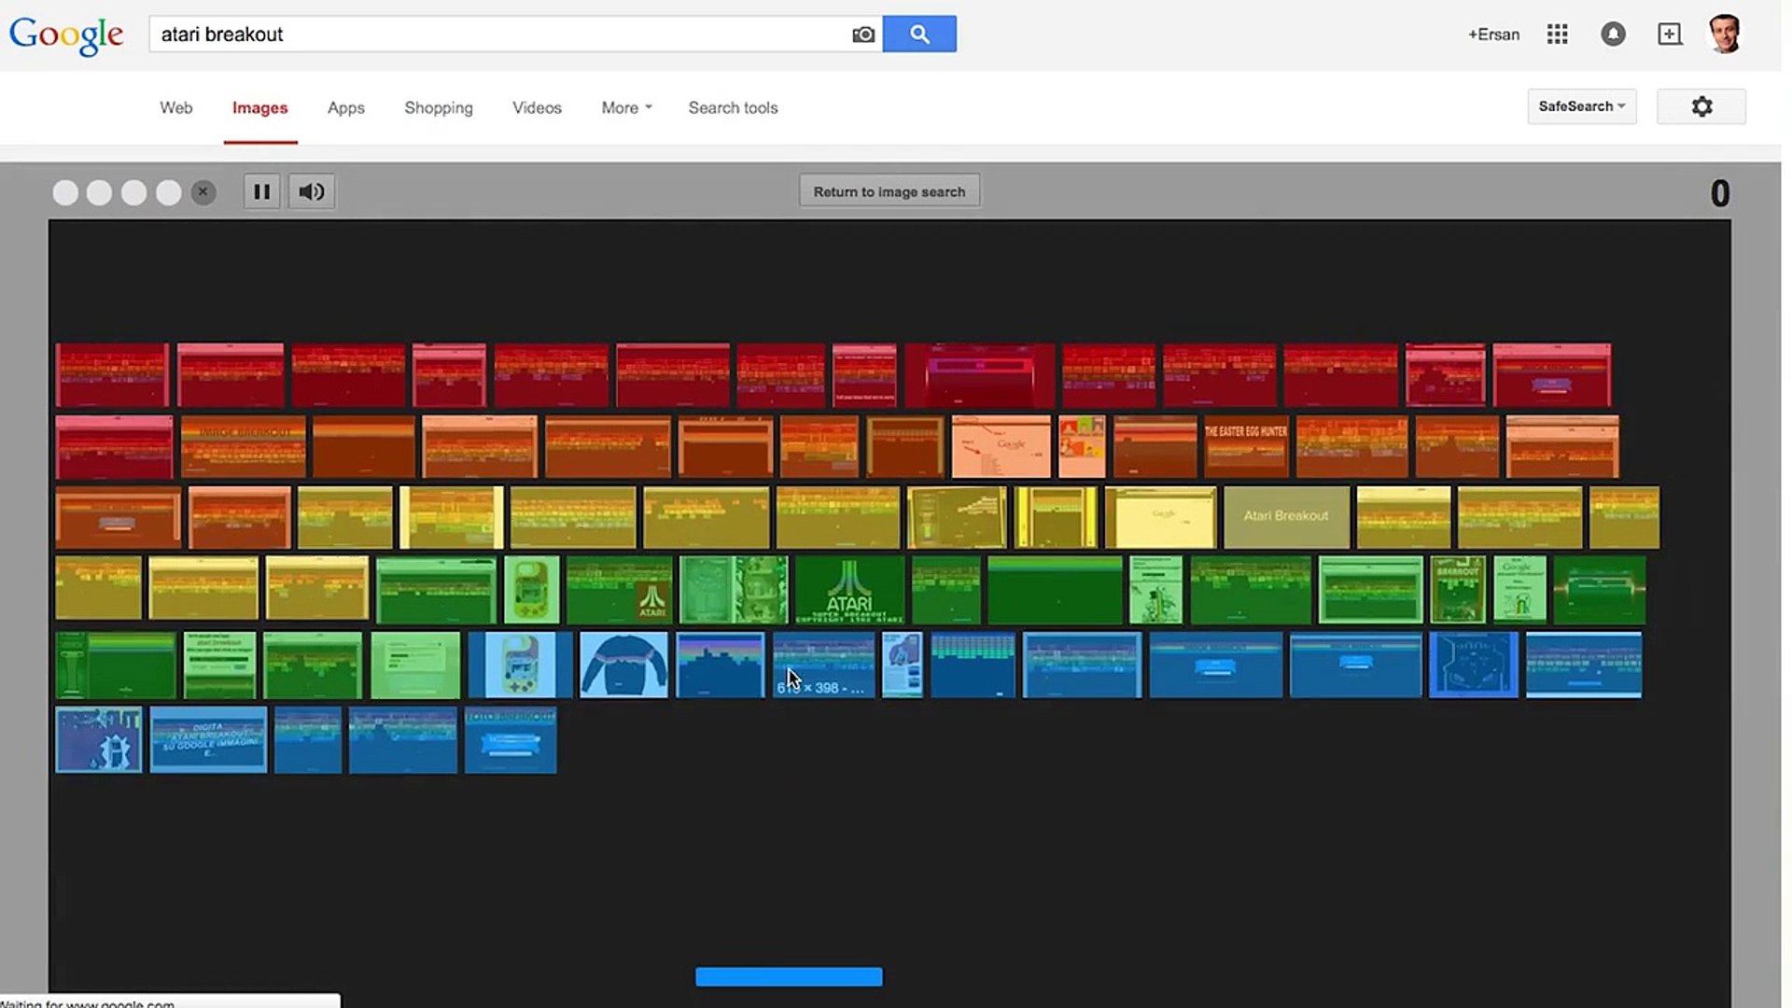1792x1008 pixels.
Task: Click the green Atari logo thumbnail brick
Action: [x=849, y=590]
